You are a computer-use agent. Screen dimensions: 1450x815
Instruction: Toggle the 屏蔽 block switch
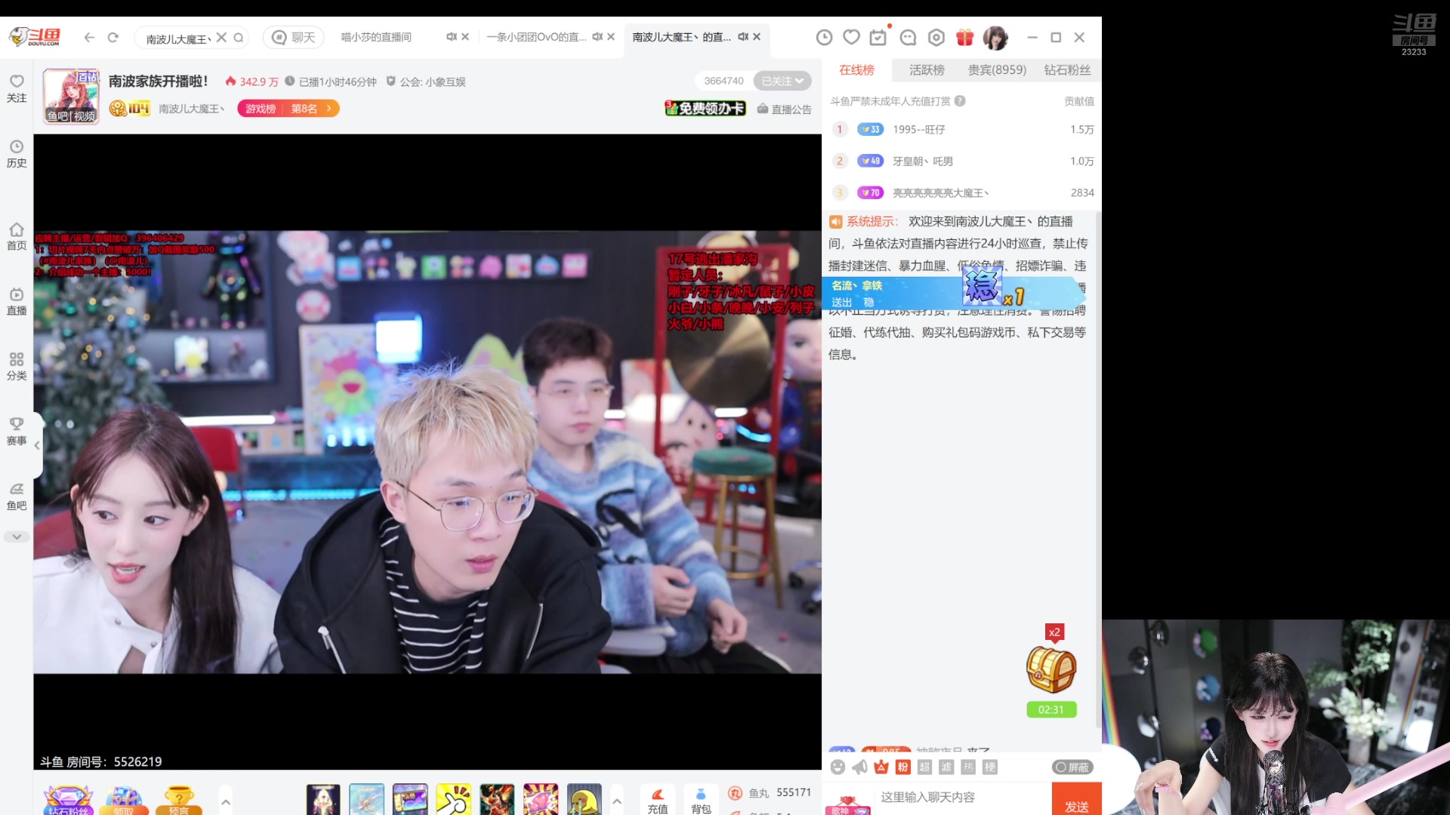(1072, 767)
